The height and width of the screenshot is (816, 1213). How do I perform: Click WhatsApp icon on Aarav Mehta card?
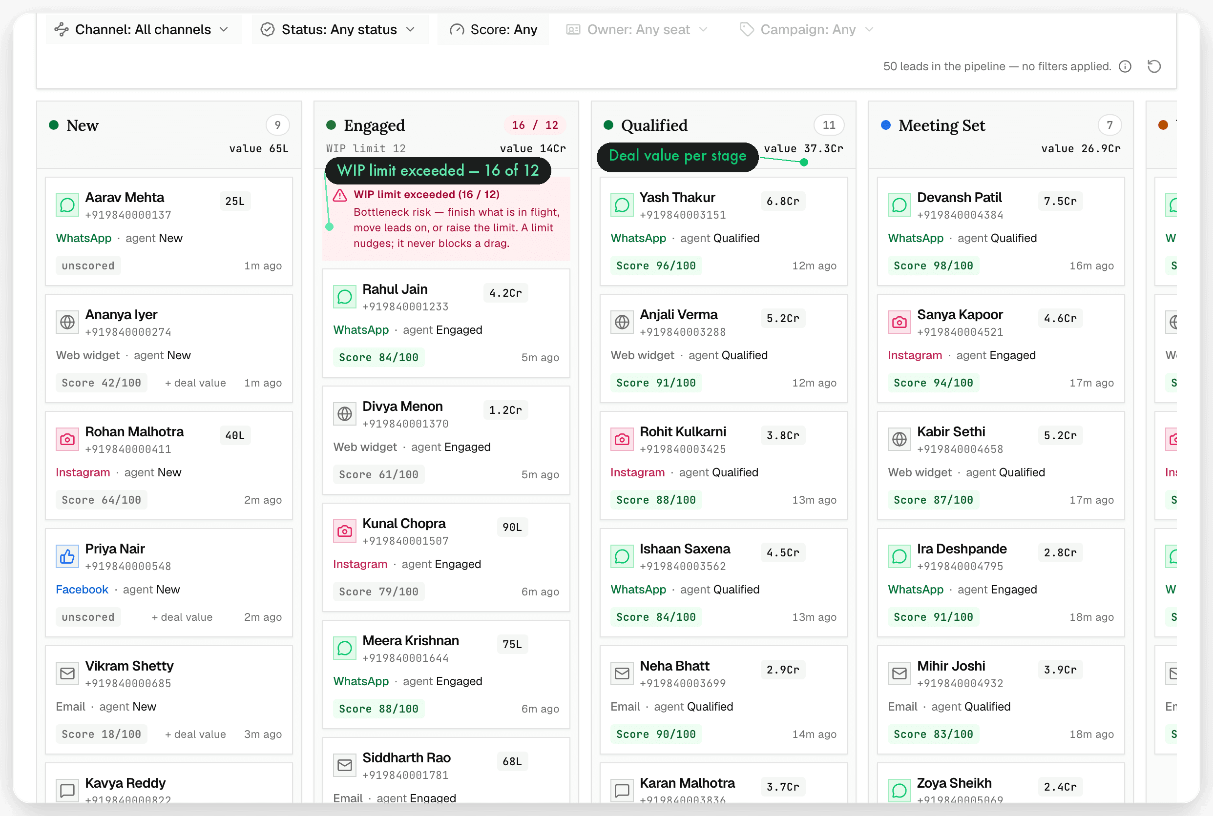coord(67,205)
